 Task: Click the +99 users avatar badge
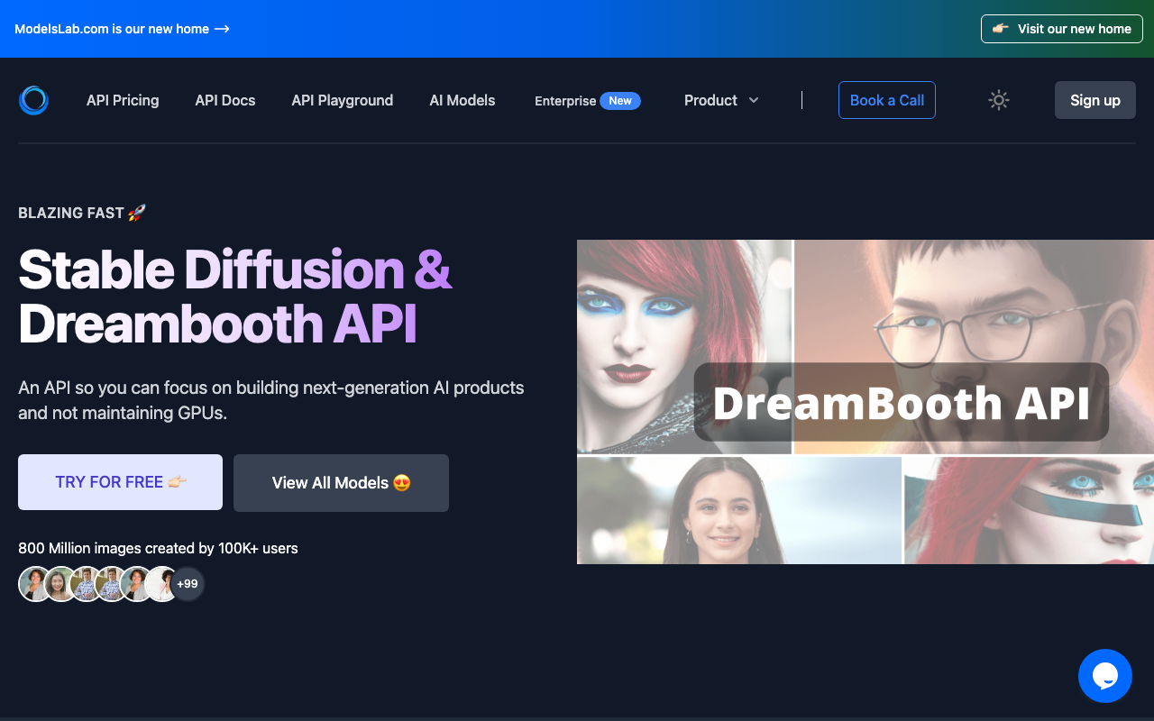[x=188, y=584]
